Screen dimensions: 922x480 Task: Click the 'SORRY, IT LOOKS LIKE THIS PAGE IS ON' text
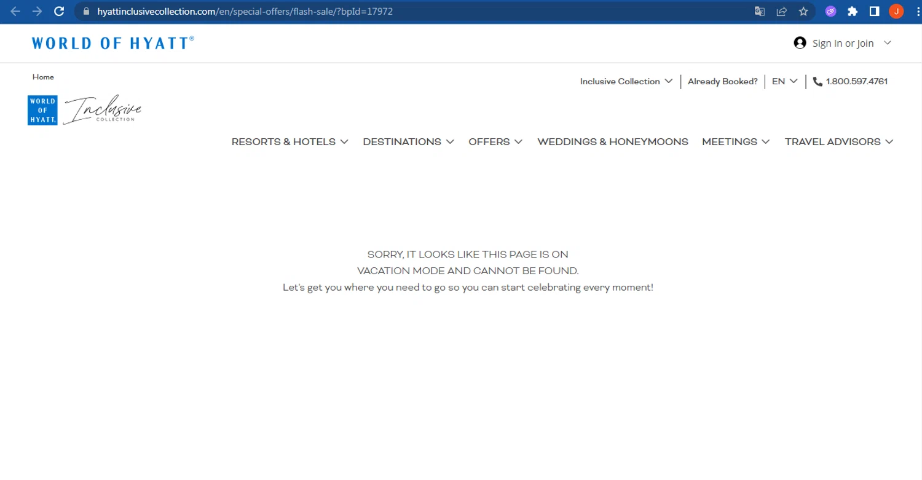coord(468,254)
